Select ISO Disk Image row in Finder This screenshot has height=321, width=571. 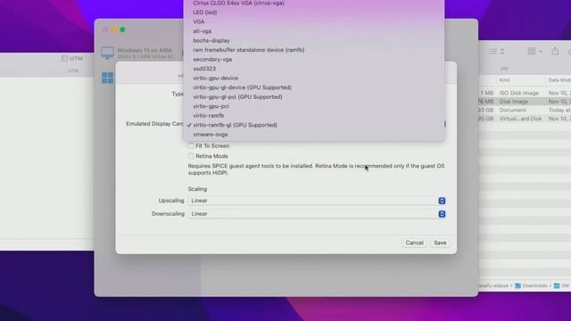coord(525,93)
